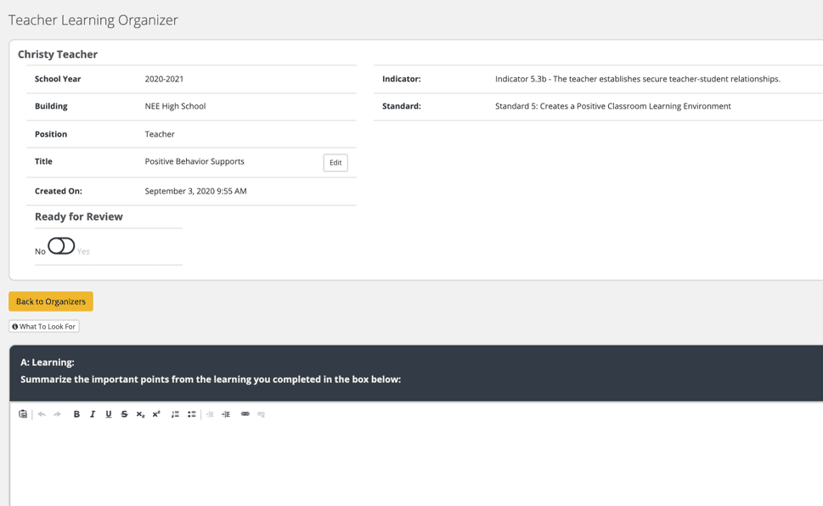The width and height of the screenshot is (823, 506).
Task: Click the Teacher Learning Organizer page title
Action: click(93, 20)
